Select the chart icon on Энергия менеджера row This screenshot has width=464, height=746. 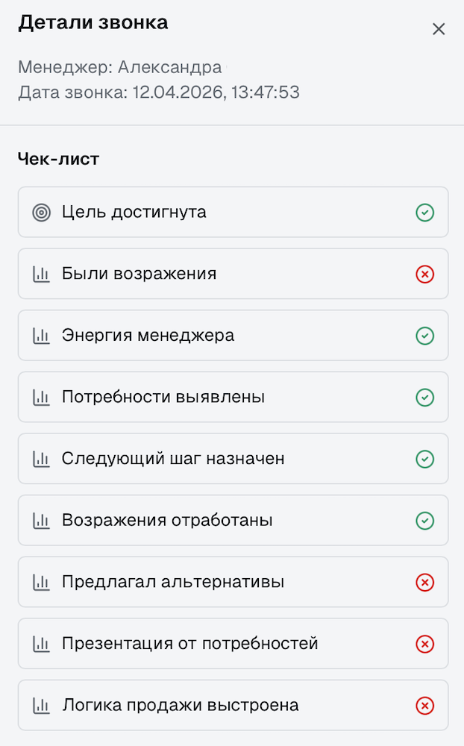(41, 336)
